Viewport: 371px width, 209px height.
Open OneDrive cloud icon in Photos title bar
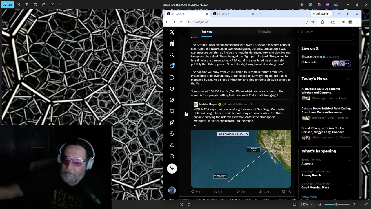(x=336, y=5)
